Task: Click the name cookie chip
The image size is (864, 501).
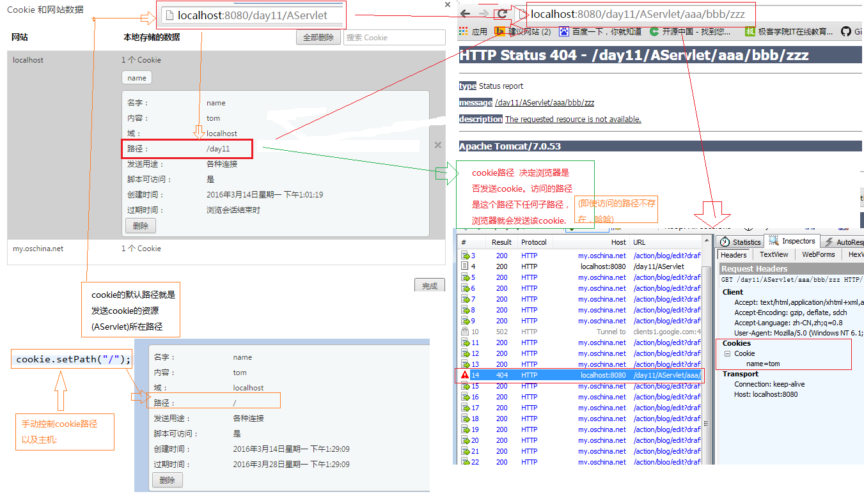Action: point(137,78)
